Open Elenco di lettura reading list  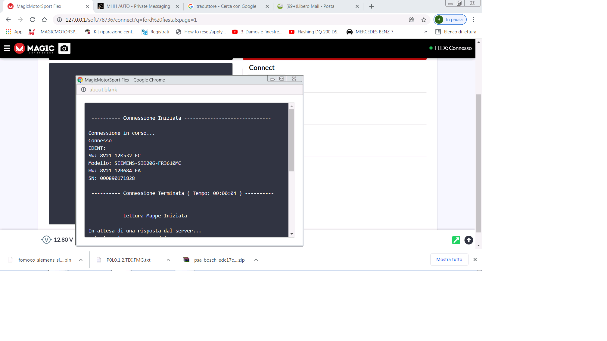pyautogui.click(x=456, y=32)
